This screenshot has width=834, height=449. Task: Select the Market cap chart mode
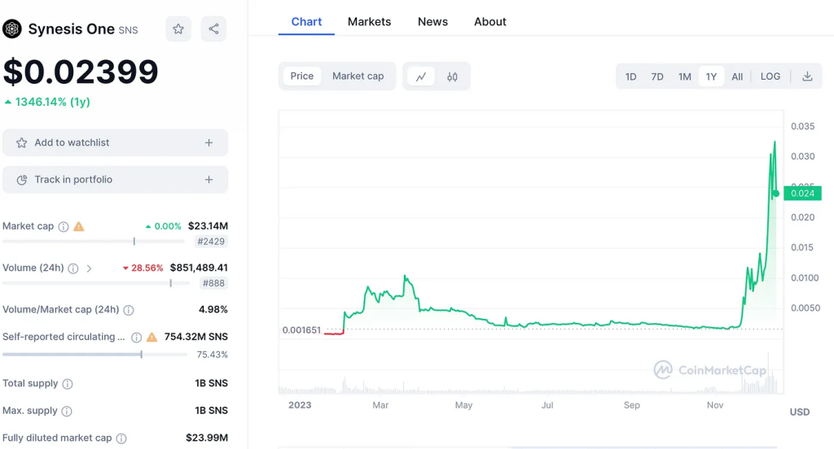pos(358,76)
